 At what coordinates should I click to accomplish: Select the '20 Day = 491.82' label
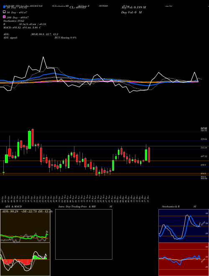click(17, 8)
